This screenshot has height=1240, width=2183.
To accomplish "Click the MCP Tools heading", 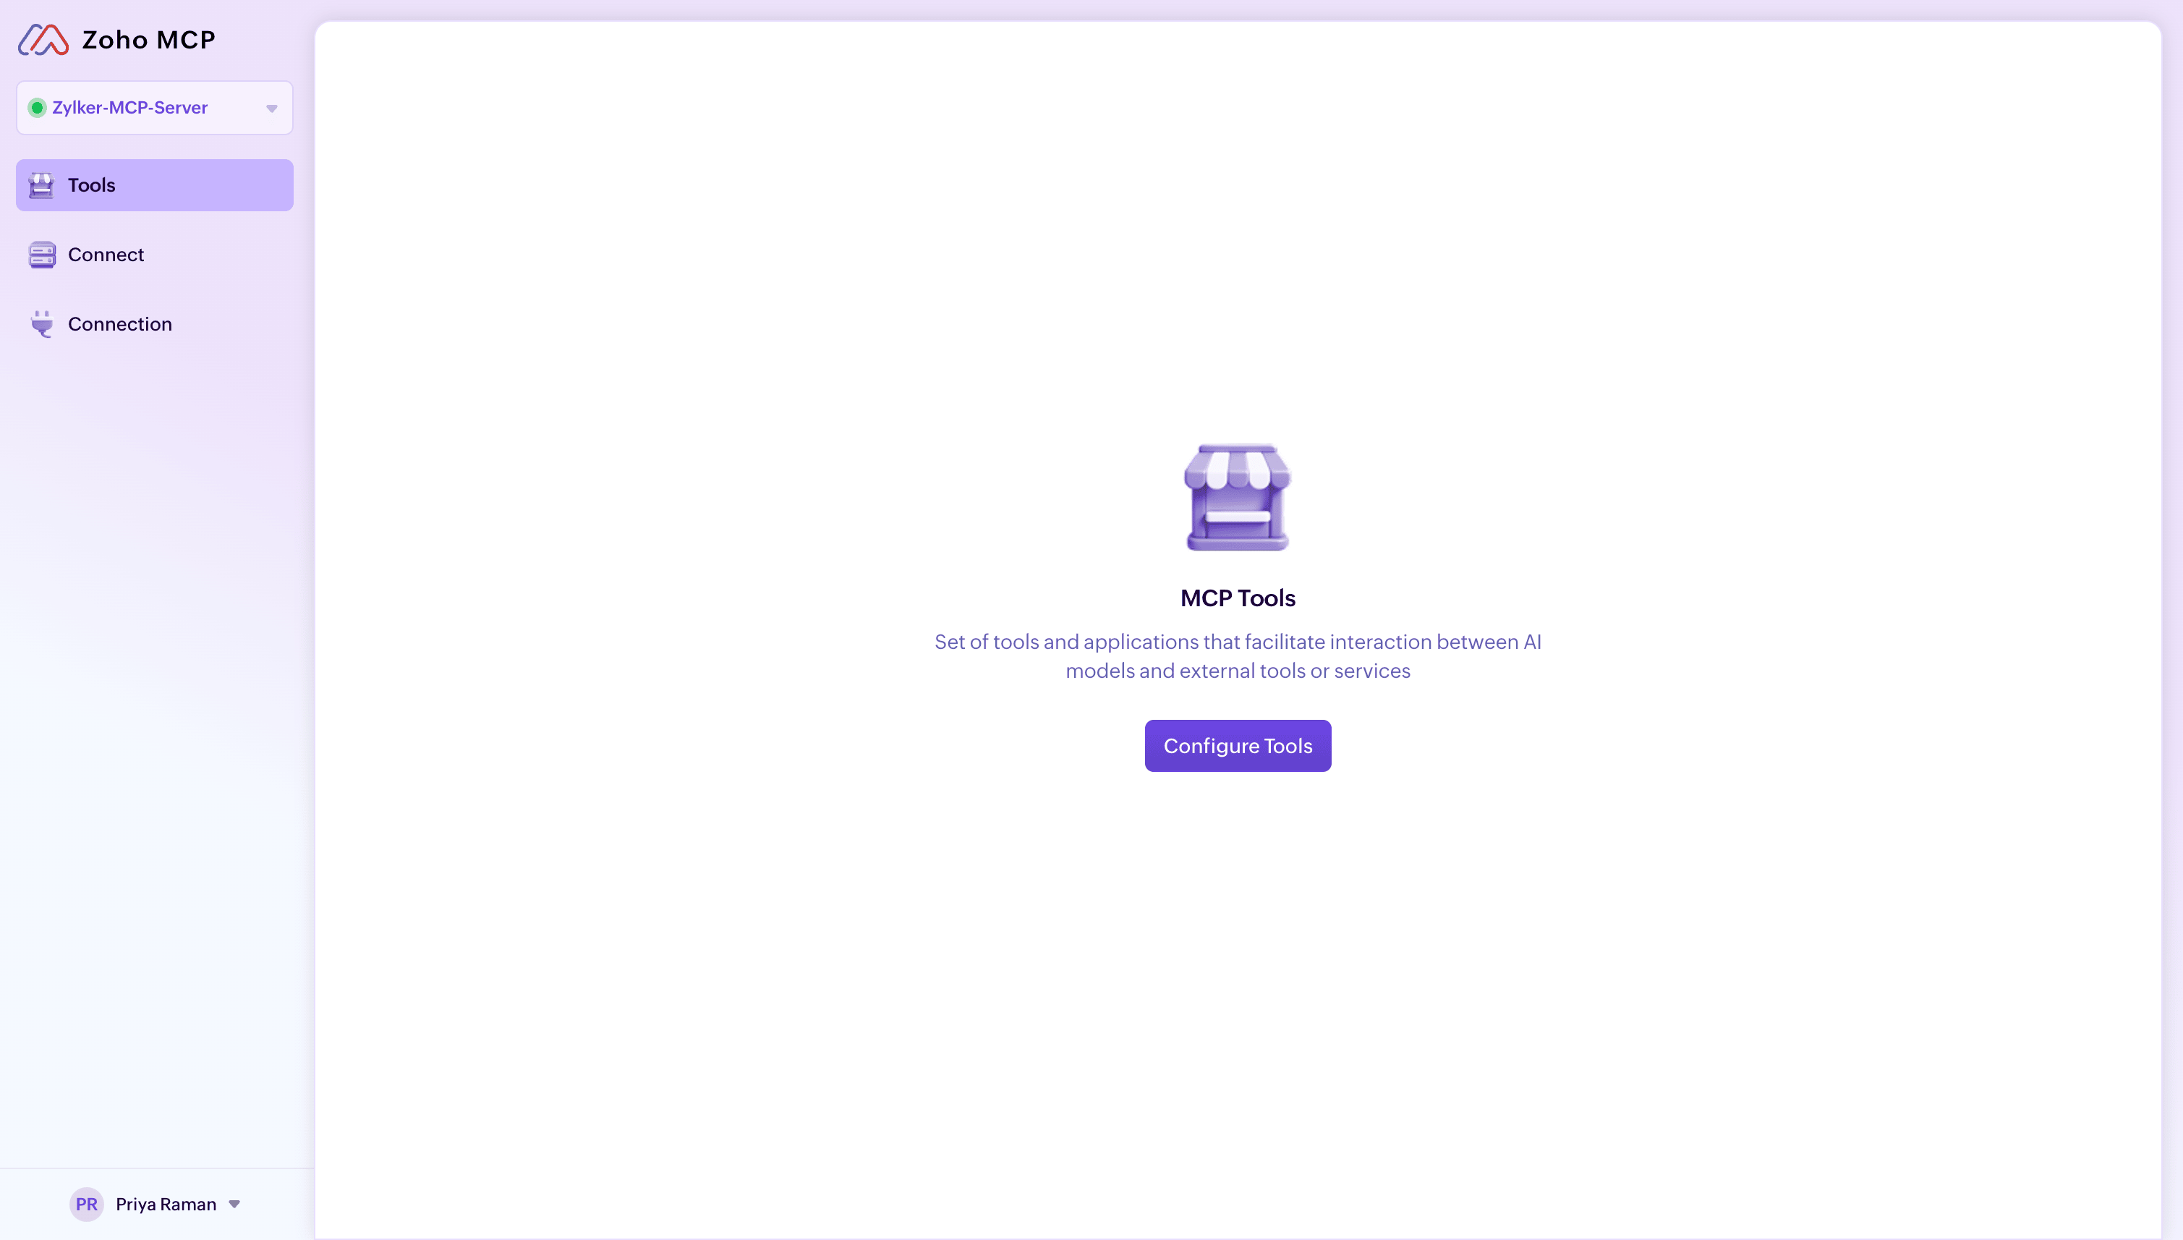I will (x=1237, y=598).
